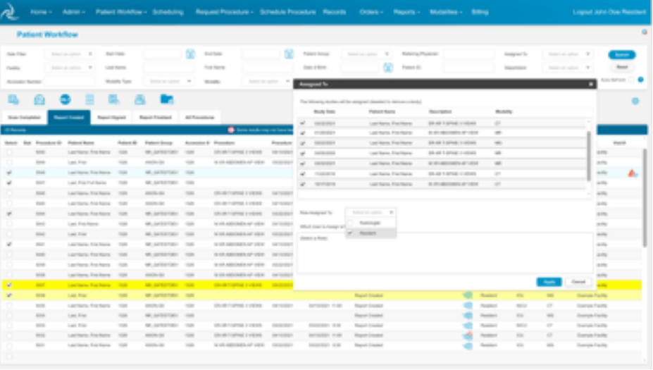Open the End Date calendar picker
The width and height of the screenshot is (653, 370).
tap(289, 54)
